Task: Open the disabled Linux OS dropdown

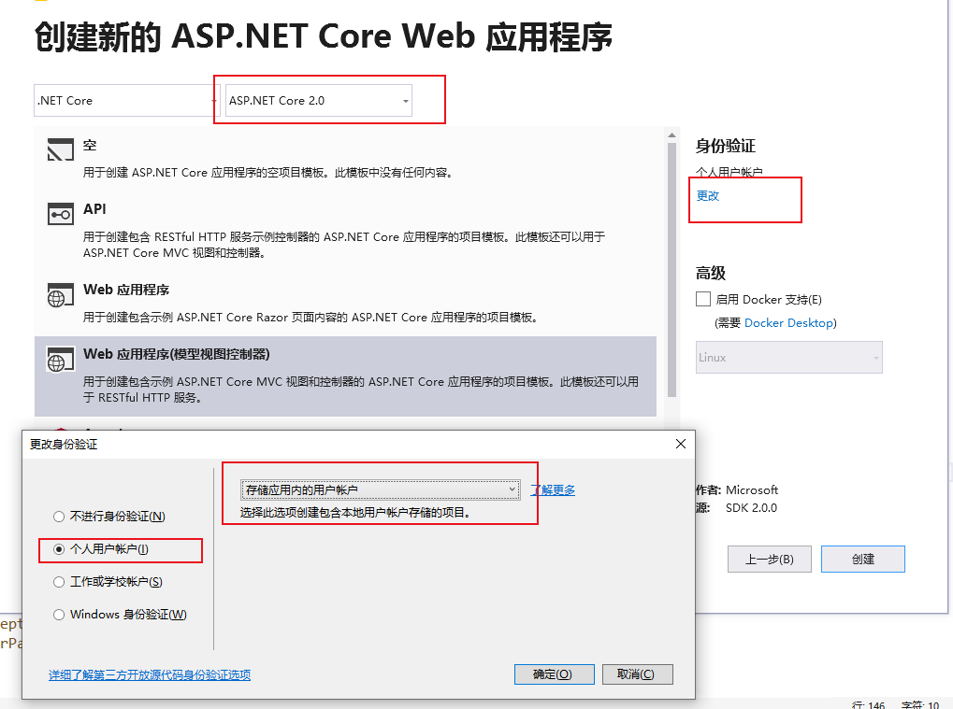Action: tap(789, 358)
